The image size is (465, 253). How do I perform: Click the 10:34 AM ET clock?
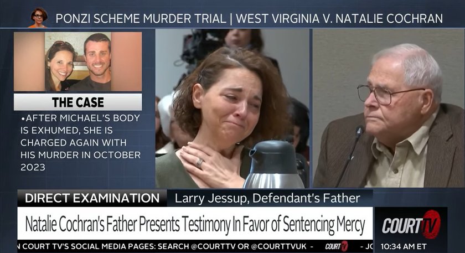404,246
